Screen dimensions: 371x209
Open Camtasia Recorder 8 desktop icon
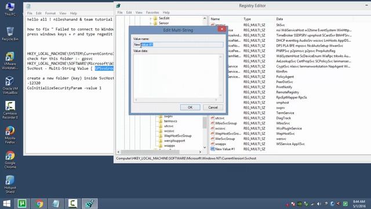coord(10,110)
